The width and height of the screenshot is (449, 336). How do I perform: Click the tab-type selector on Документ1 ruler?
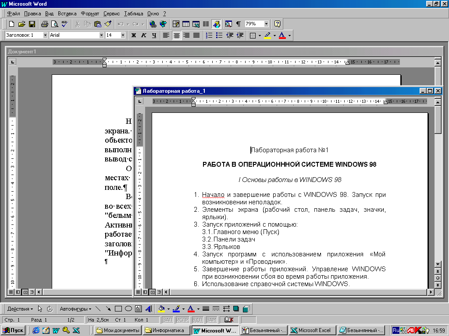pyautogui.click(x=12, y=62)
